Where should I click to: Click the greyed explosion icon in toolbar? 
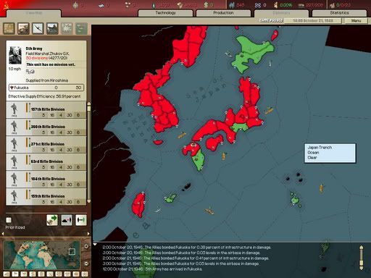point(67,28)
